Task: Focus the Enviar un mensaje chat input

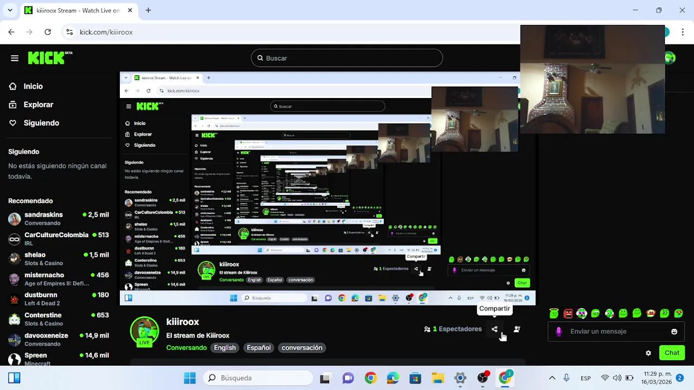Action: (x=616, y=331)
